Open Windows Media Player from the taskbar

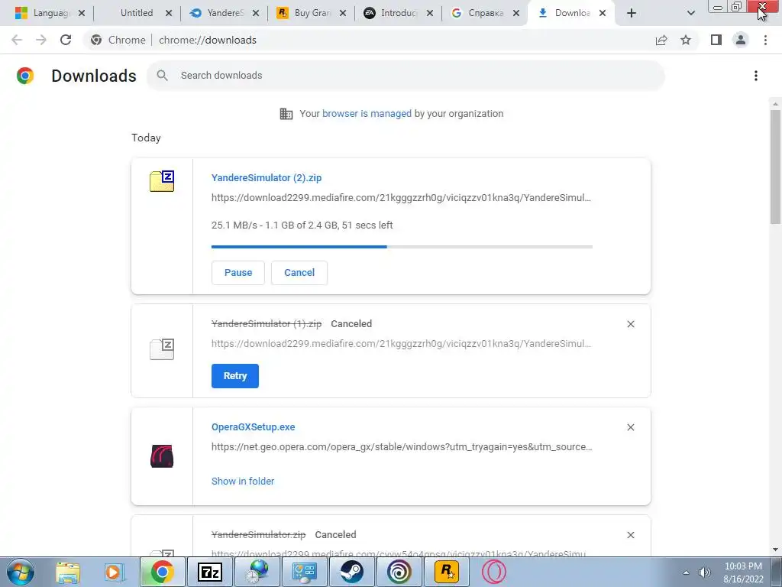tap(115, 572)
